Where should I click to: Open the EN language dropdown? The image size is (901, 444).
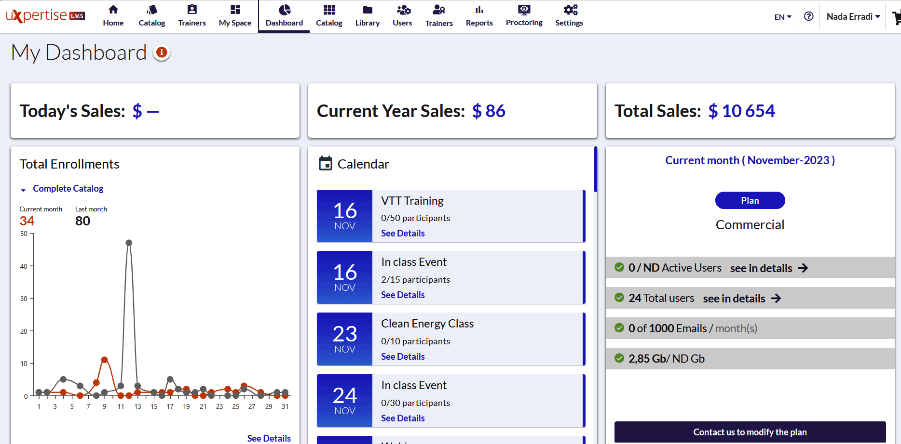tap(783, 17)
